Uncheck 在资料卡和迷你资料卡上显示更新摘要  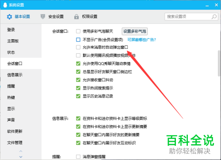click(x=78, y=127)
